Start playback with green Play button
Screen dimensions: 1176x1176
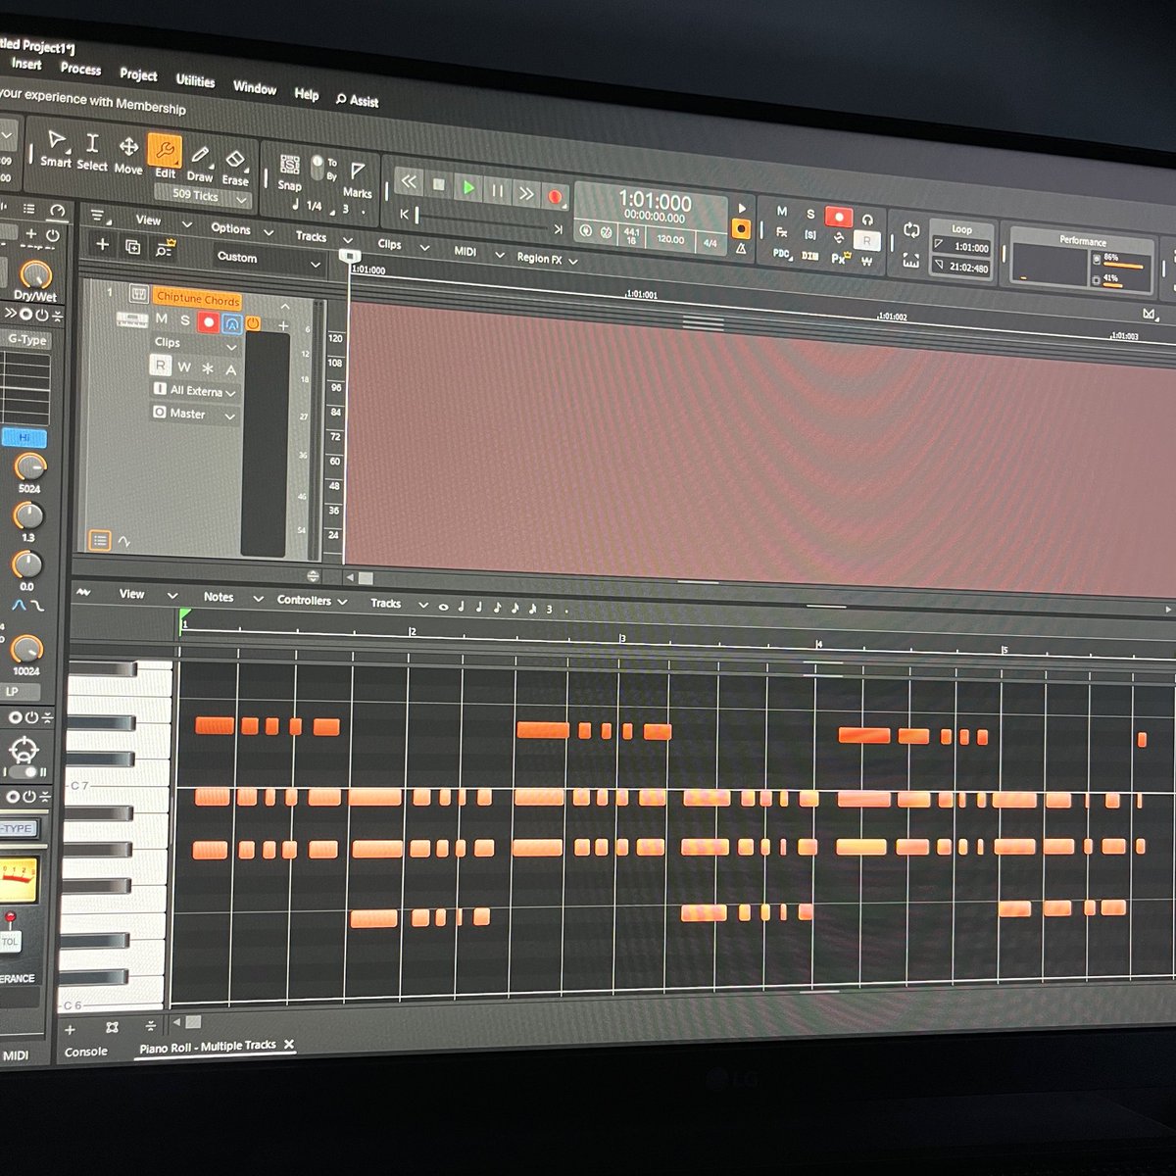468,187
